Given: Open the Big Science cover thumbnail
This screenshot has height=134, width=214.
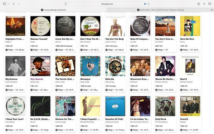Looking at the screenshot, I should tap(16, 66).
